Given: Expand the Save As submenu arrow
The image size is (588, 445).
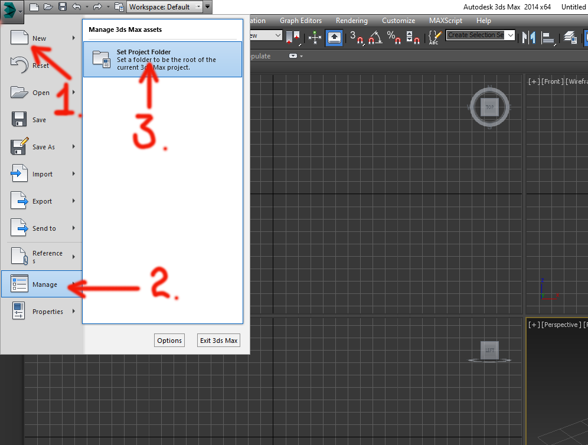Looking at the screenshot, I should (74, 146).
